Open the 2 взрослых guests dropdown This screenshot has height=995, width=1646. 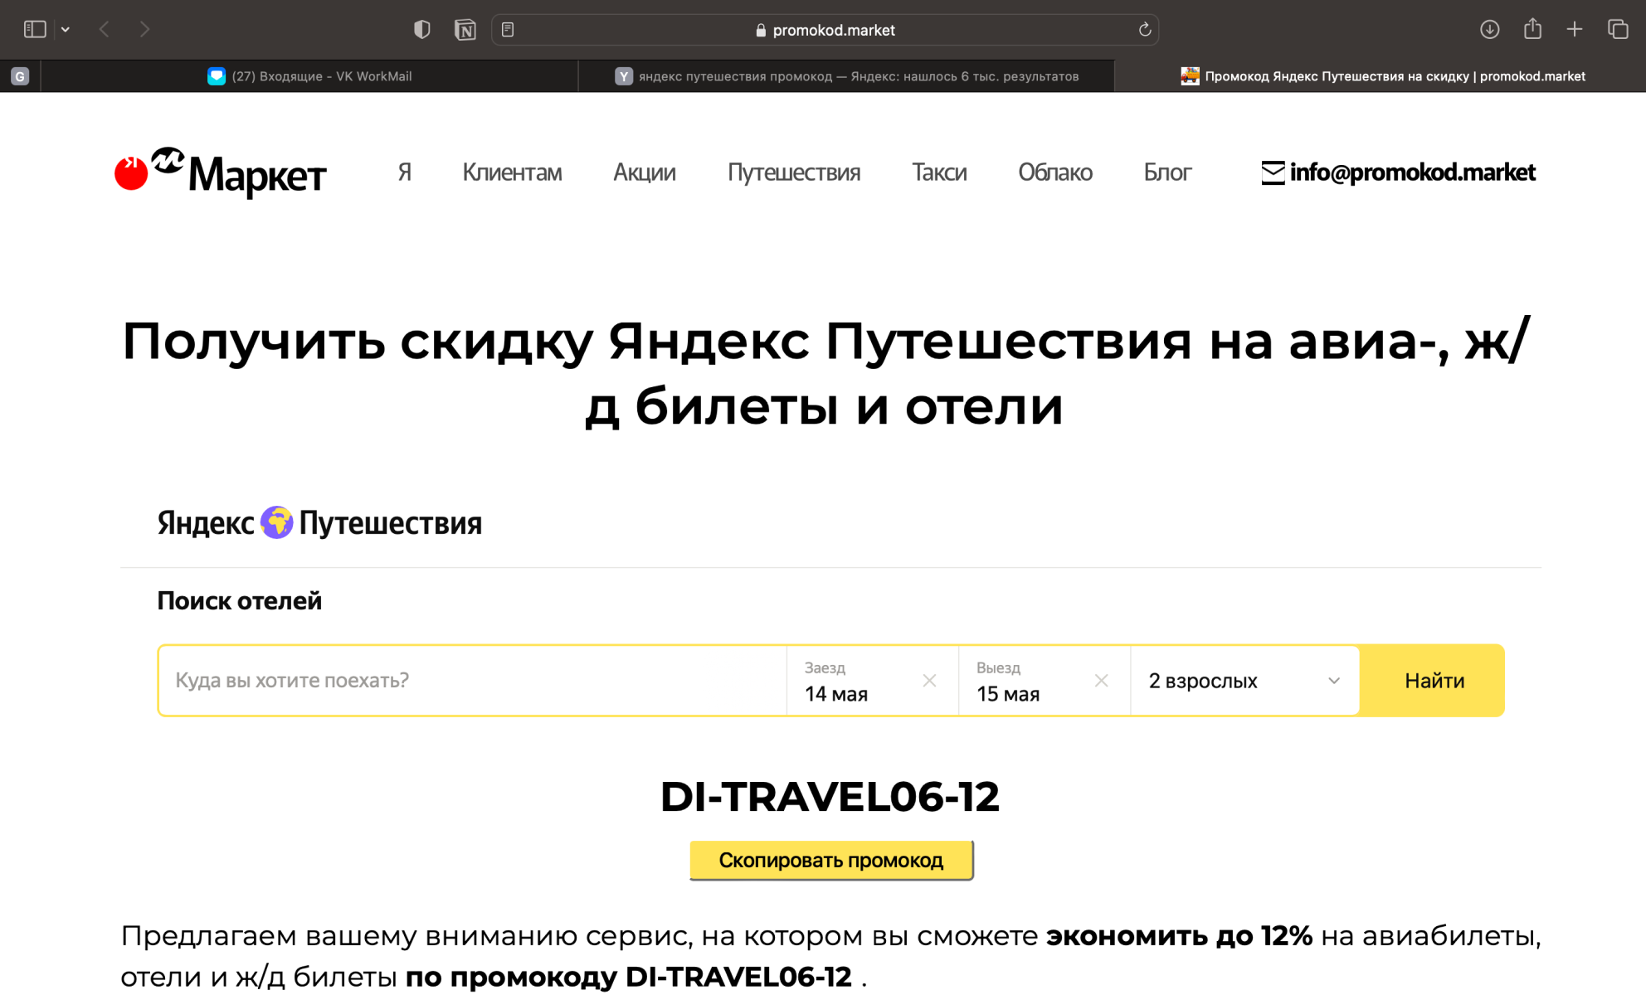point(1242,680)
